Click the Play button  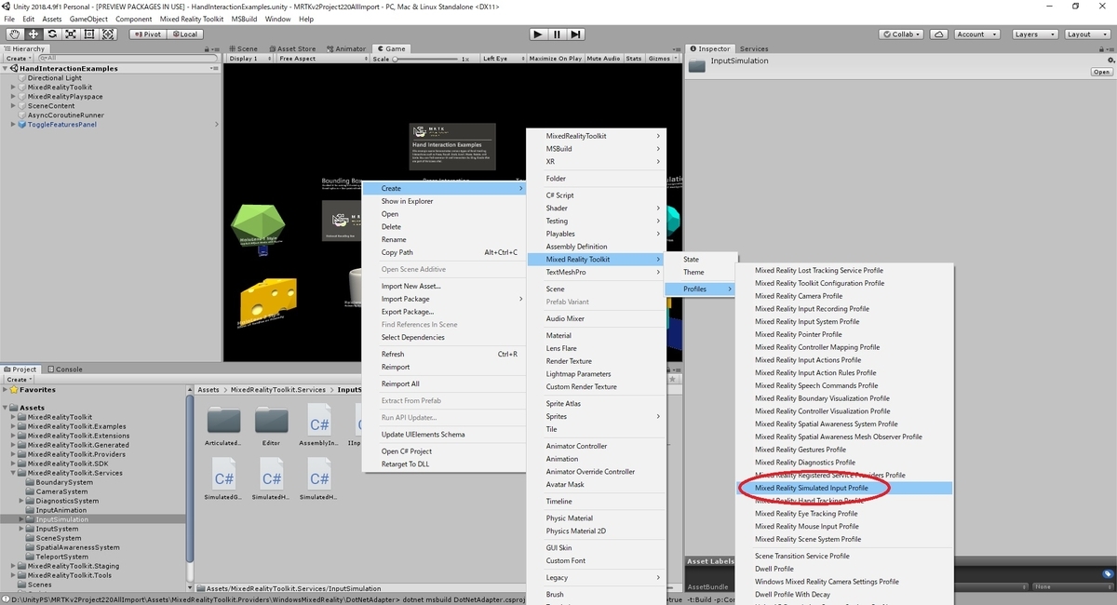[x=537, y=34]
